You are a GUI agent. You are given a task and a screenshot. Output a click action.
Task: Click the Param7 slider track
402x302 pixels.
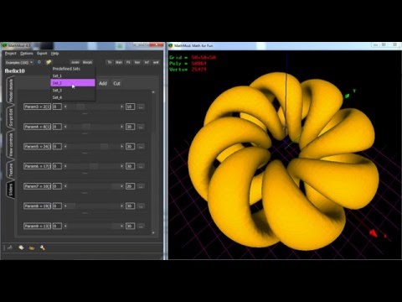click(x=94, y=186)
